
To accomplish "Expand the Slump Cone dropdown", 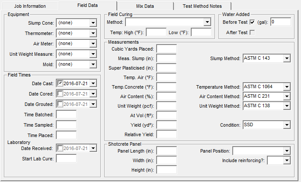I will (93, 22).
